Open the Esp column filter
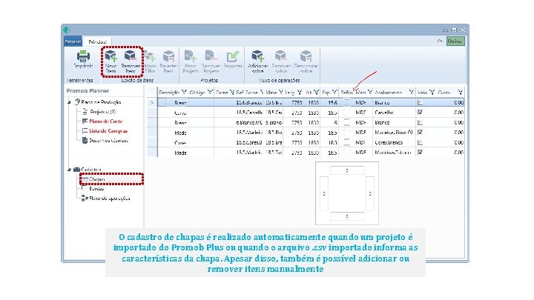The height and width of the screenshot is (300, 534). click(334, 92)
